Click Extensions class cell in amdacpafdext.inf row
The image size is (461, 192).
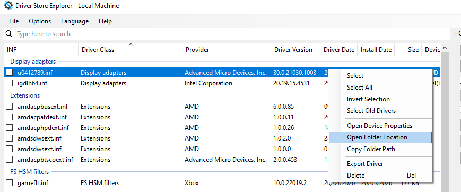tap(95, 117)
